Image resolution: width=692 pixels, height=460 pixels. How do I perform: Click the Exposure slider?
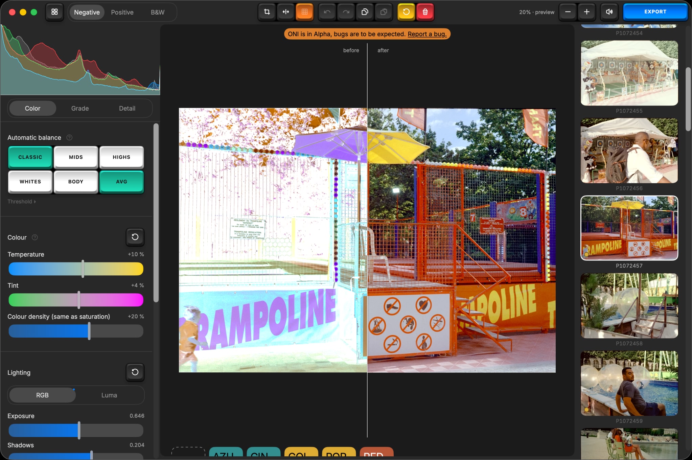[x=76, y=431]
